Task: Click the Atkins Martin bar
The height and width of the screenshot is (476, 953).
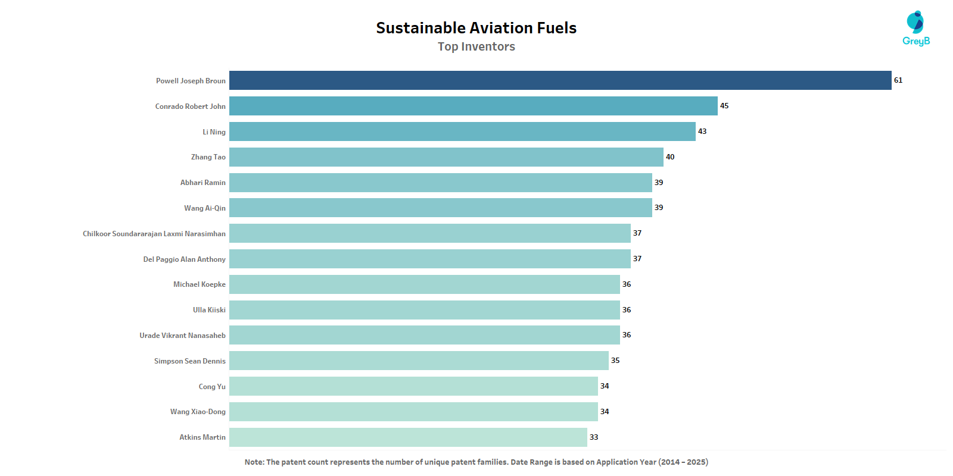Action: pos(408,437)
